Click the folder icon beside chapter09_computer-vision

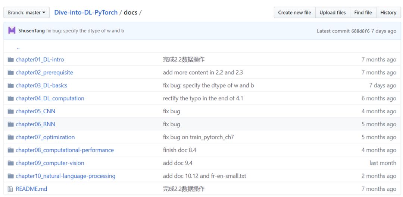10,163
